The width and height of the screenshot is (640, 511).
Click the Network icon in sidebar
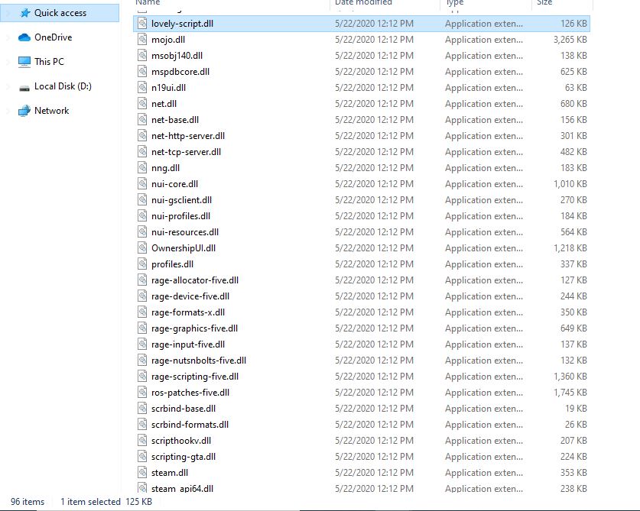pyautogui.click(x=24, y=111)
